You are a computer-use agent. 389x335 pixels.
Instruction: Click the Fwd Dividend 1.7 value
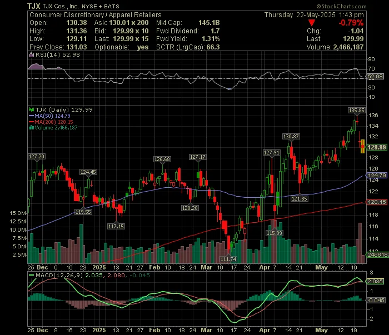tap(215, 31)
